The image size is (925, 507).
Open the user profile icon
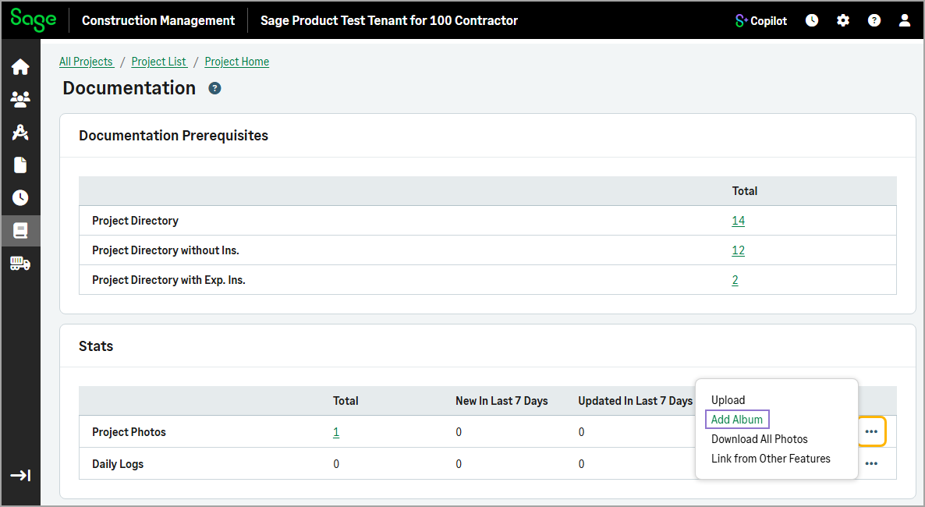click(x=905, y=21)
